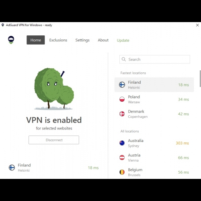Click the Finland flag in fastest locations
Screen dimensions: 201x201
pyautogui.click(x=122, y=85)
